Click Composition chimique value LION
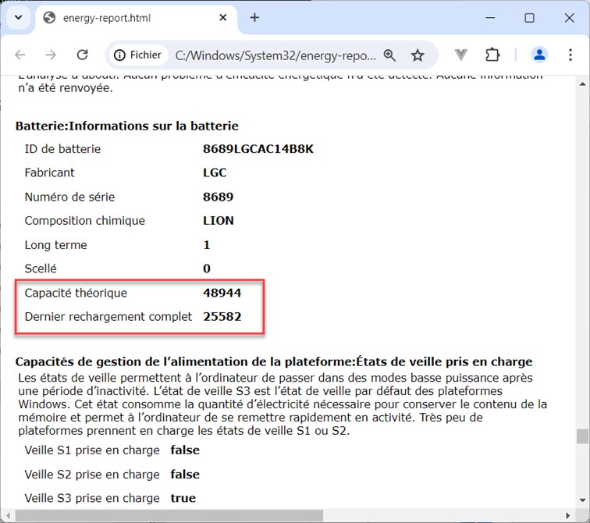The height and width of the screenshot is (523, 590). click(x=219, y=220)
